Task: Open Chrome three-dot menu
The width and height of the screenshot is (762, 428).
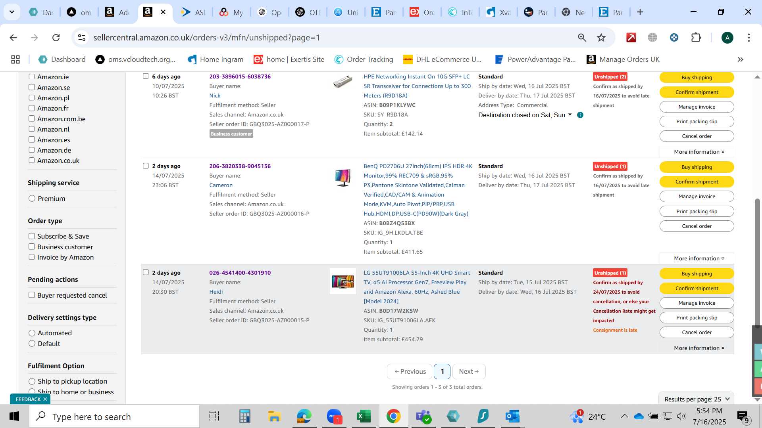Action: pyautogui.click(x=749, y=38)
